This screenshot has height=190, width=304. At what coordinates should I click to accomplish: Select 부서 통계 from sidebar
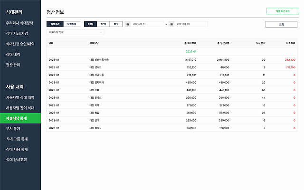(14, 128)
